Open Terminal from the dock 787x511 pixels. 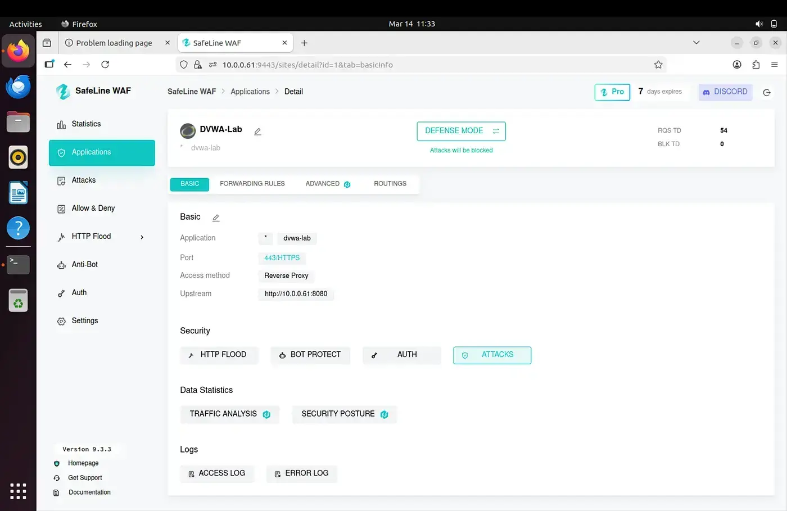coord(18,264)
